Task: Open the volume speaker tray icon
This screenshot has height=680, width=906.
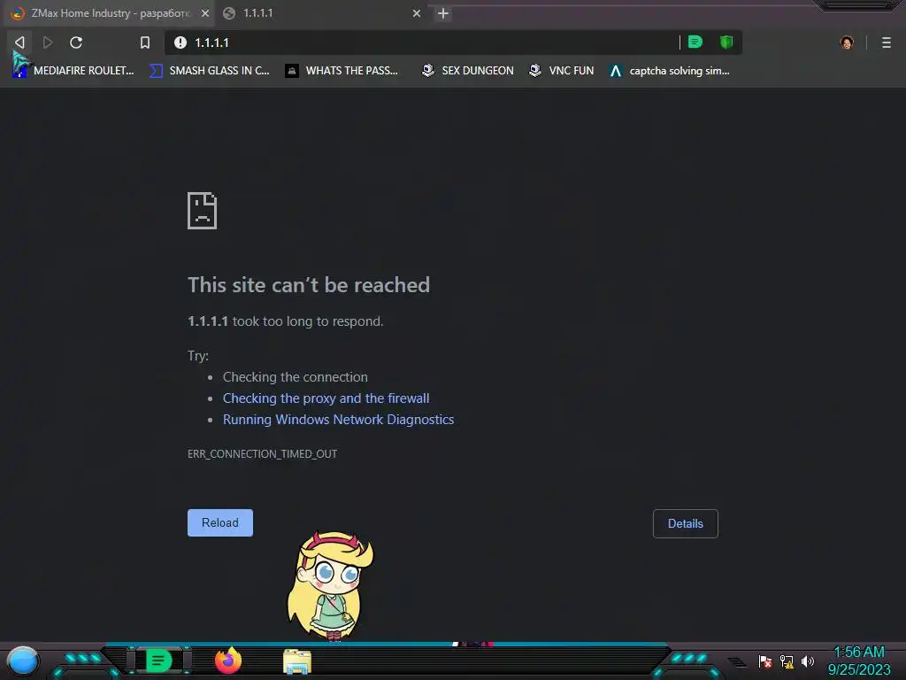Action: click(x=808, y=661)
